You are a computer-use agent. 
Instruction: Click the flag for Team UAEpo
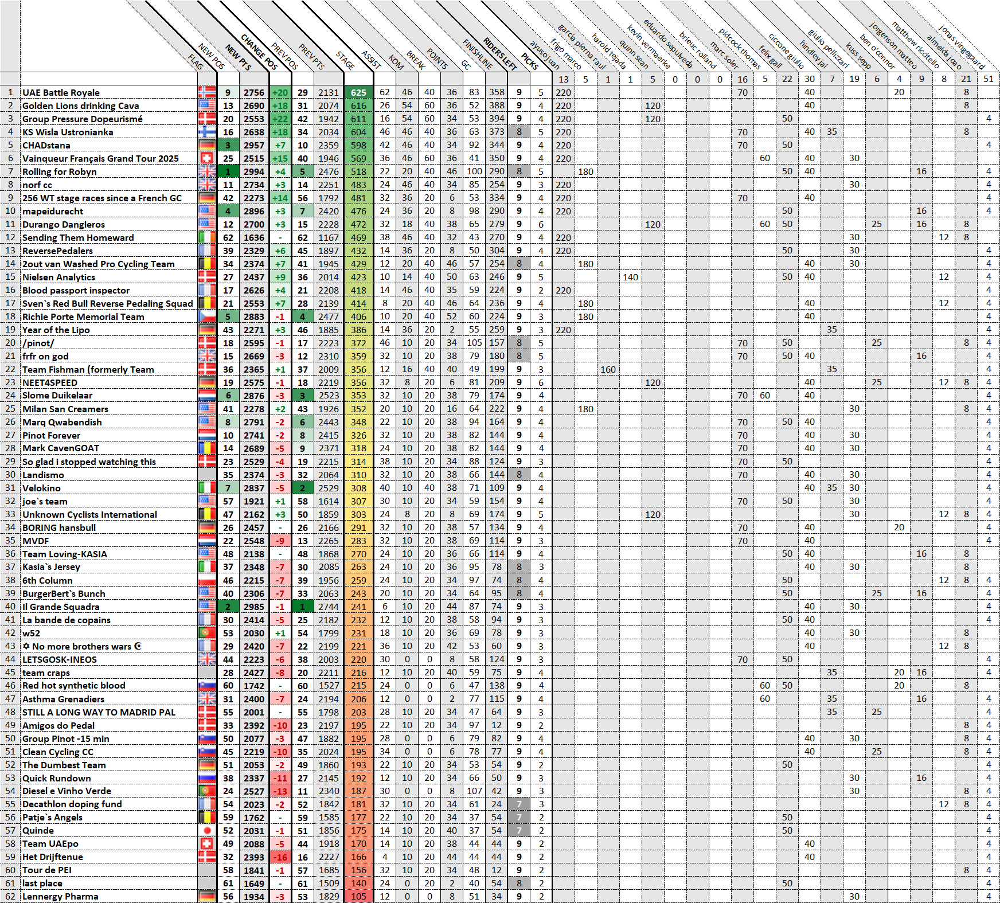pyautogui.click(x=207, y=844)
